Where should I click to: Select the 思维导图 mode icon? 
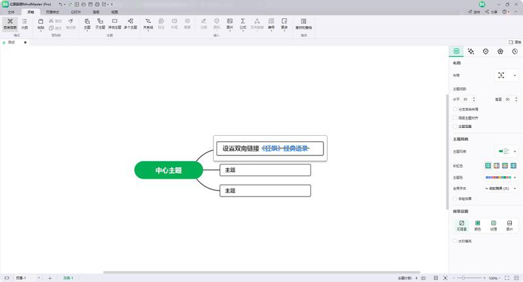tap(10, 23)
